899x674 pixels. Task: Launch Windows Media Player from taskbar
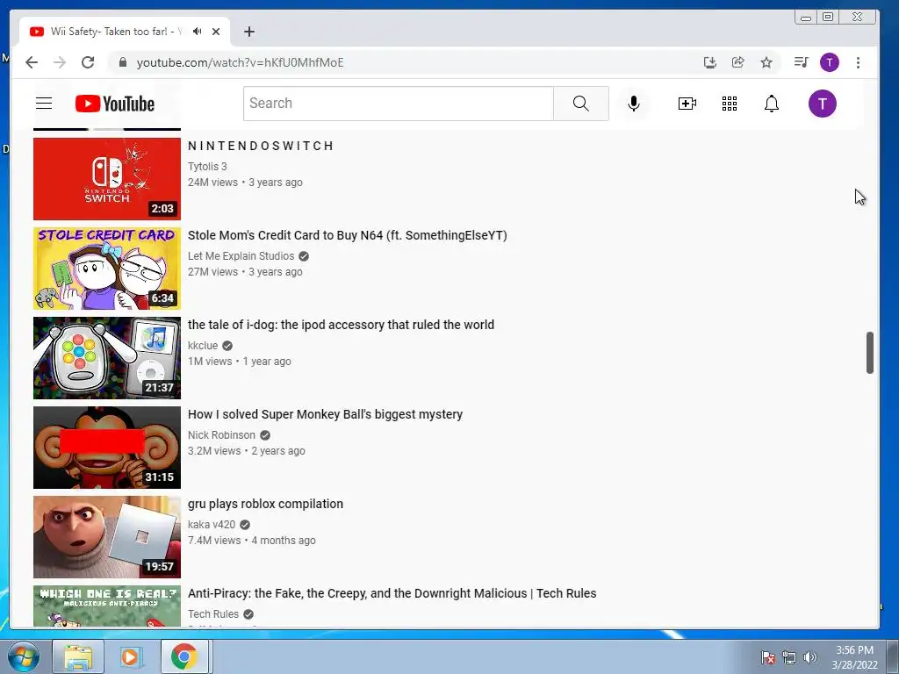[x=130, y=656]
